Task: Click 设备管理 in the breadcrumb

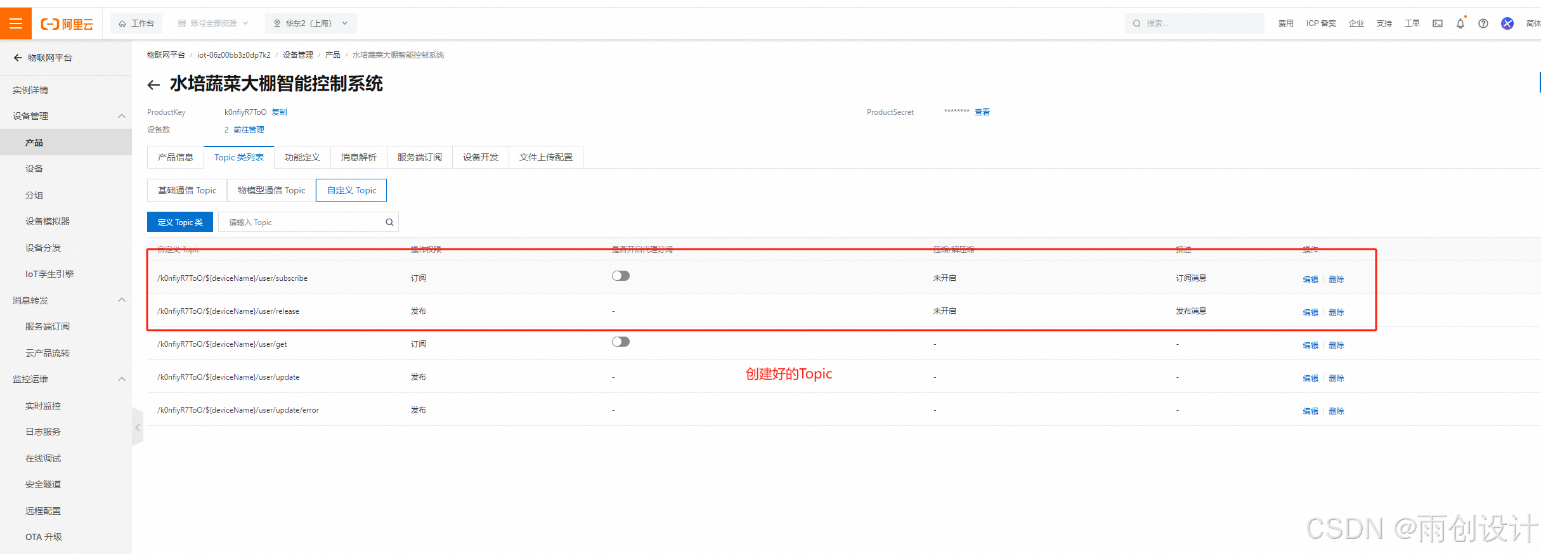Action: (298, 55)
